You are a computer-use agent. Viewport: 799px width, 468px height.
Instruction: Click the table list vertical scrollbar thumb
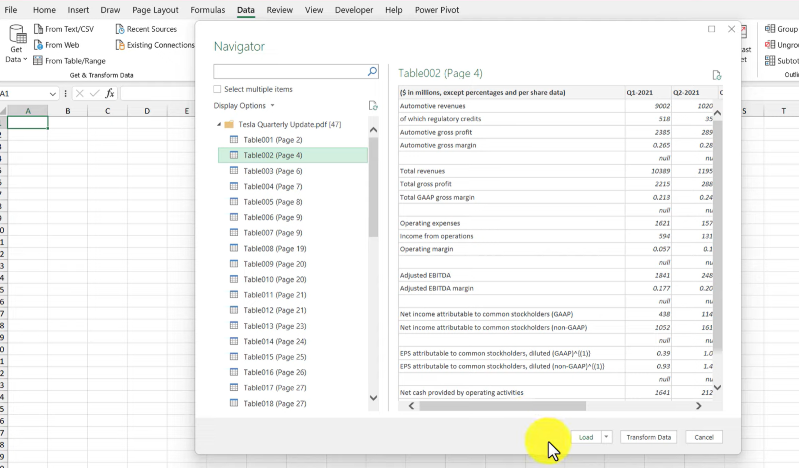[373, 187]
